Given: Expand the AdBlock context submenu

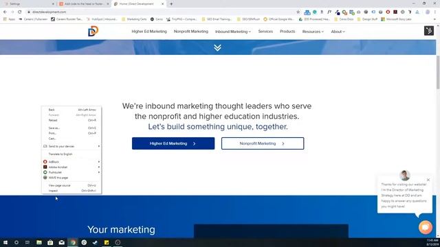Looking at the screenshot, I should point(71,162).
